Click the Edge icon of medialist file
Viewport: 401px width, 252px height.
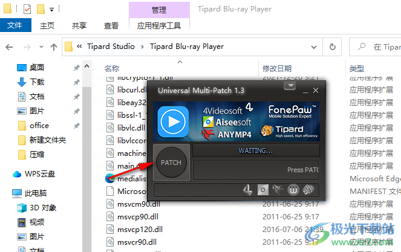[110, 178]
